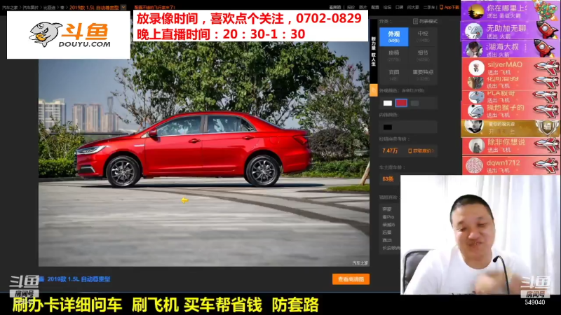
Task: Open the 重要特点 key features category
Action: tap(423, 75)
